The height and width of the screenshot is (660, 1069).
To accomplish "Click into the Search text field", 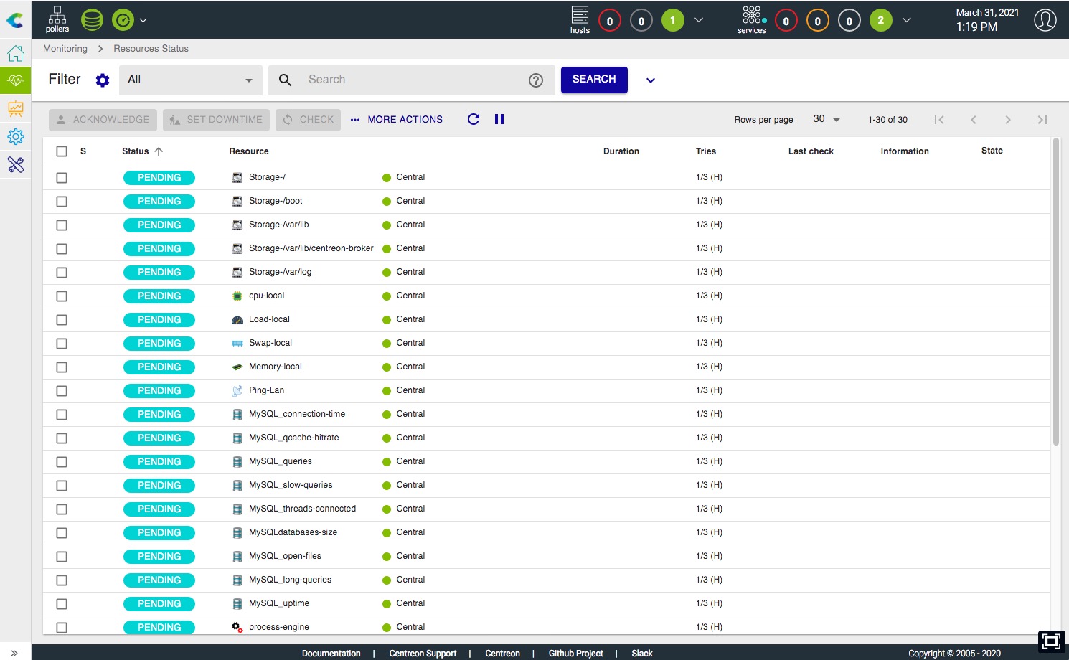I will pyautogui.click(x=413, y=80).
